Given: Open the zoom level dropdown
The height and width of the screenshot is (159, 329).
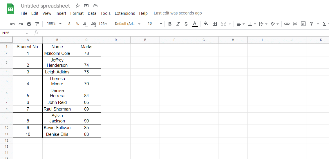Looking at the screenshot, I should (54, 24).
